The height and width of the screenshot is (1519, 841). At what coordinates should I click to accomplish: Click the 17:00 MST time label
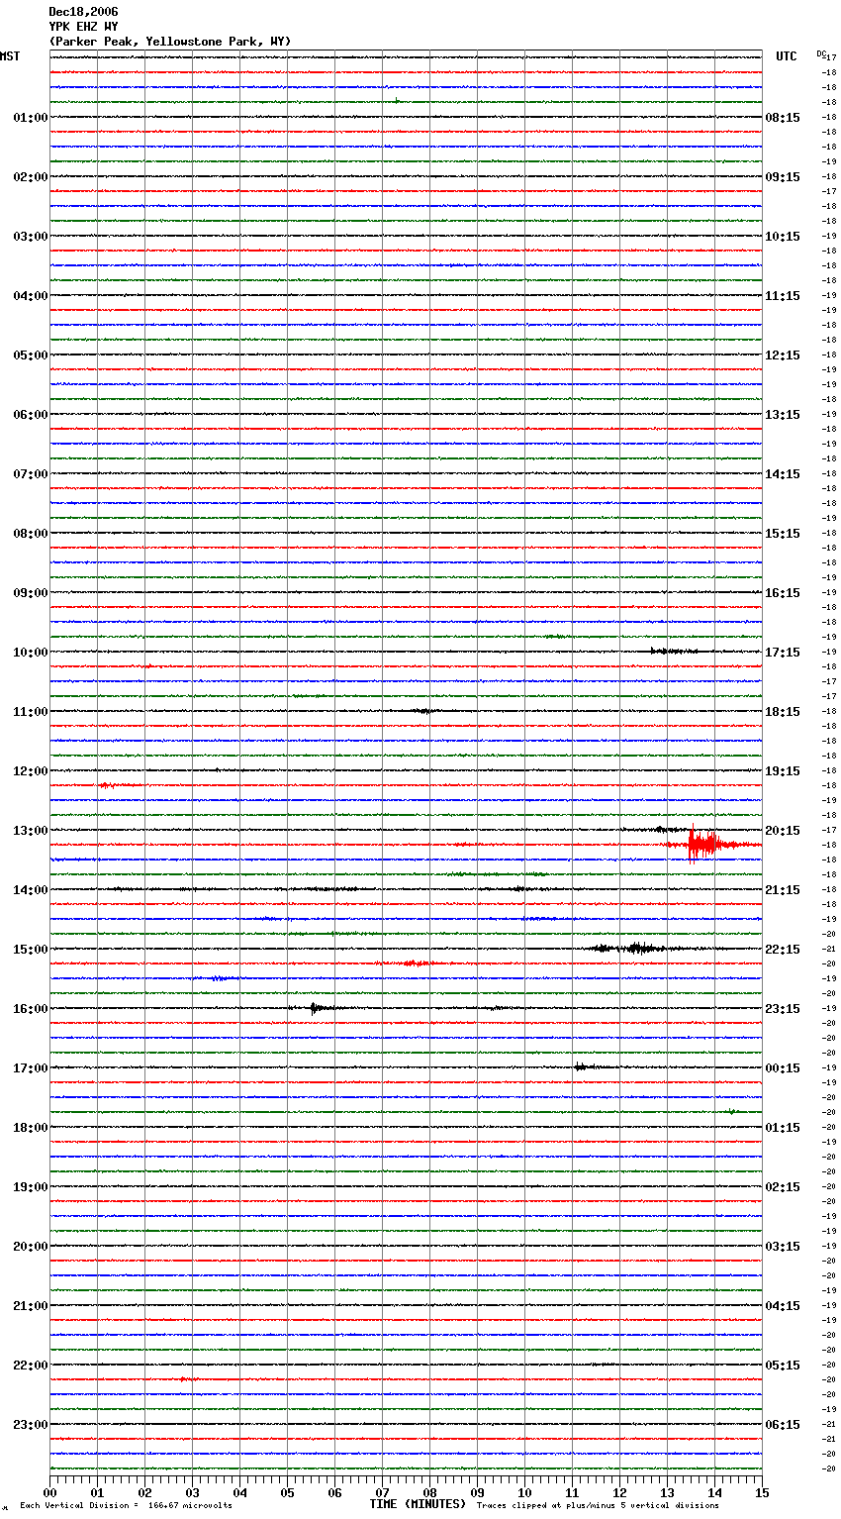click(31, 1068)
